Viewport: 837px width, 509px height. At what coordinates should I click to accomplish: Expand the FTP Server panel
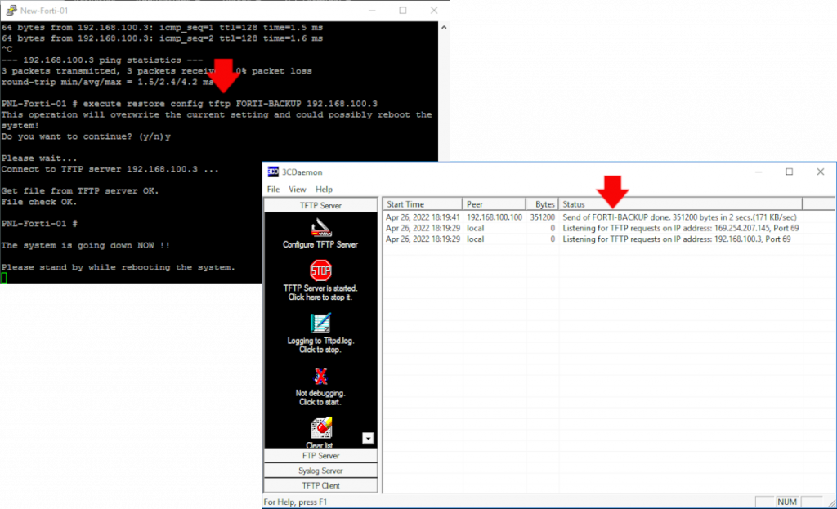[319, 455]
